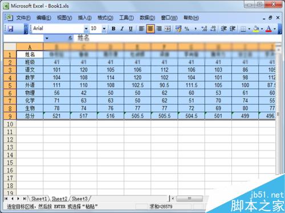Open fill color dropdown arrow
The height and width of the screenshot is (213, 285).
262,29
